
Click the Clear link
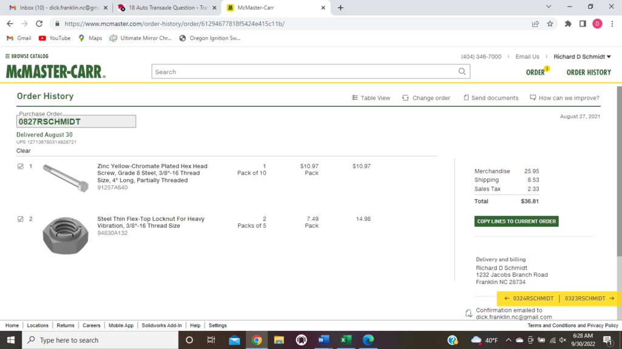(23, 151)
